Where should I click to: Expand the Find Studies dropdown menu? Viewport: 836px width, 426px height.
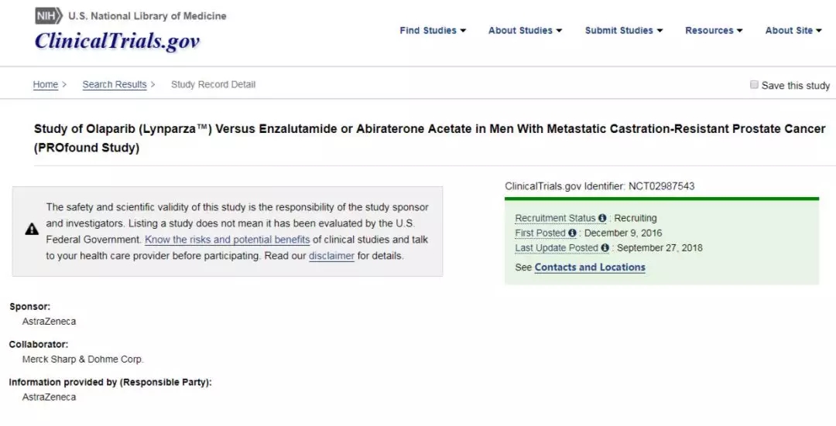click(x=433, y=31)
